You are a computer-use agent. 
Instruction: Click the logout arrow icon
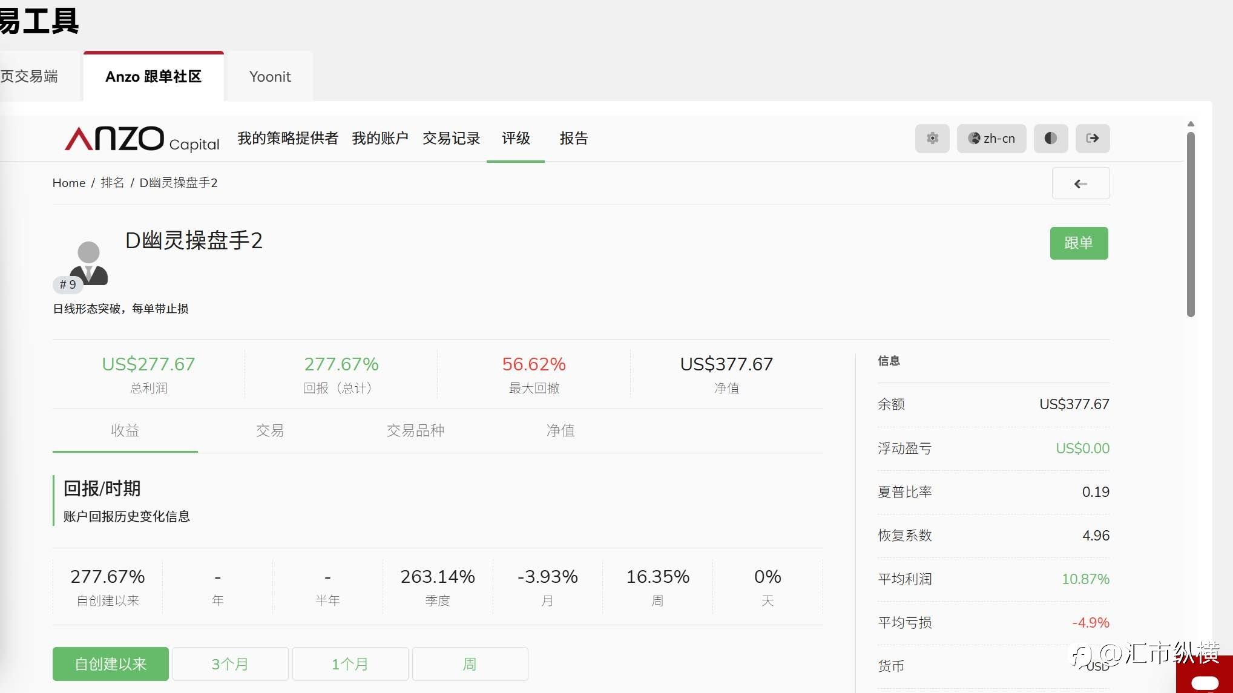pos(1092,139)
